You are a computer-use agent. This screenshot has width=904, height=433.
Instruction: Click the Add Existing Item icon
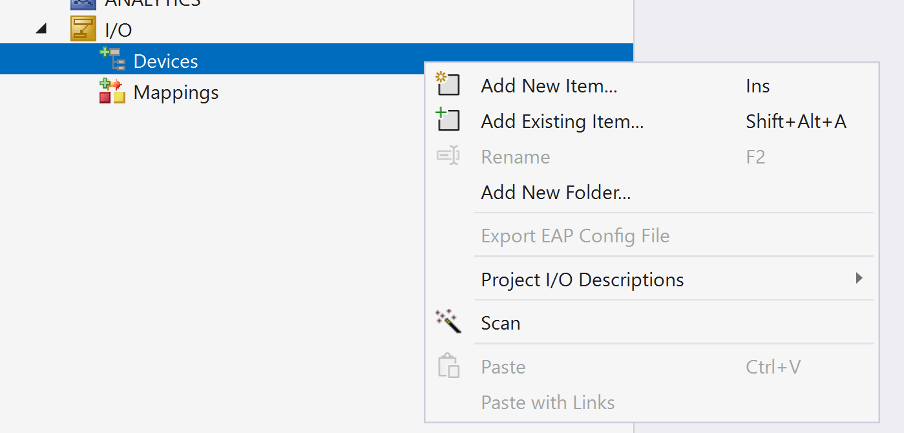(447, 120)
